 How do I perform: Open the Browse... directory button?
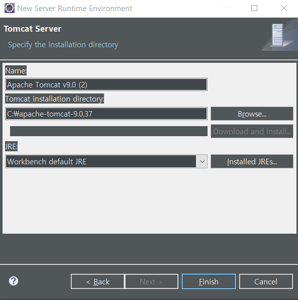252,114
